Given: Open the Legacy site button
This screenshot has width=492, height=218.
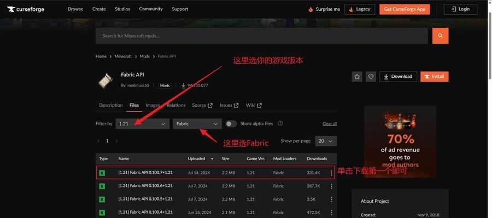Looking at the screenshot, I should [x=360, y=9].
